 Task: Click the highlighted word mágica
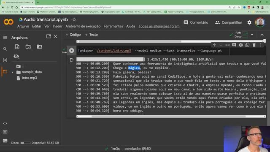point(134,68)
